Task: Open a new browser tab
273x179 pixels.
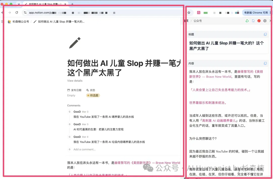Action: (72, 4)
